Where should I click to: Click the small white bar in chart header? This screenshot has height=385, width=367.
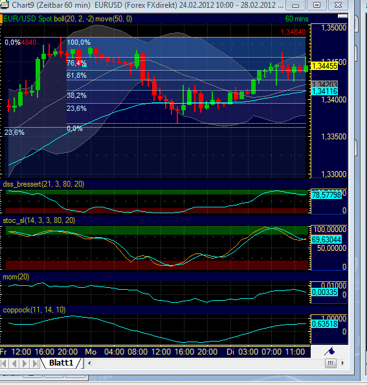pyautogui.click(x=342, y=16)
